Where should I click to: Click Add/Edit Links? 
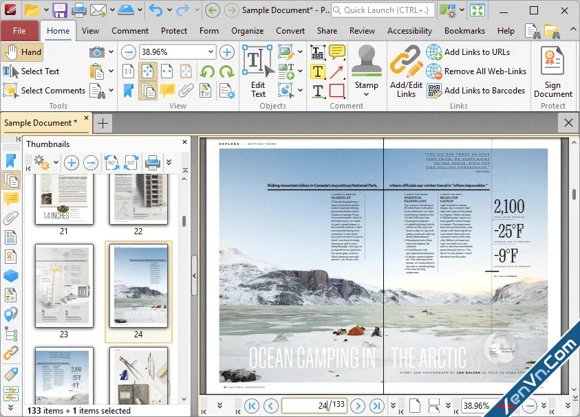tap(406, 71)
